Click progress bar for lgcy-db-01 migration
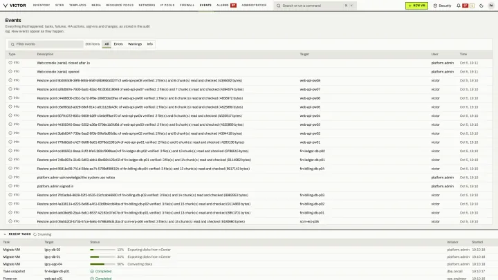The image size is (498, 280). 102,256
